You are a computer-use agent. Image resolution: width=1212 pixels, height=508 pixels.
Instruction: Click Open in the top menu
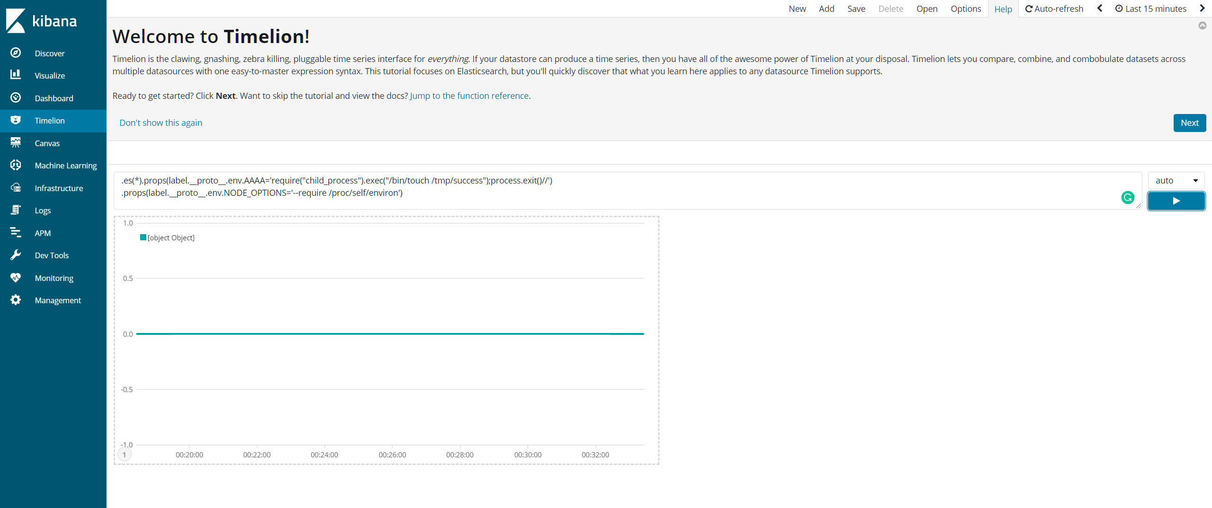[927, 9]
